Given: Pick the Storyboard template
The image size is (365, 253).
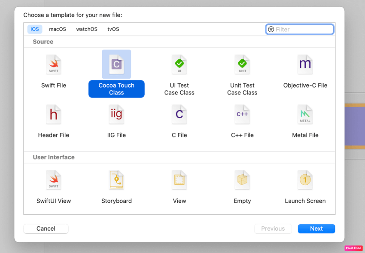Looking at the screenshot, I should (x=116, y=180).
